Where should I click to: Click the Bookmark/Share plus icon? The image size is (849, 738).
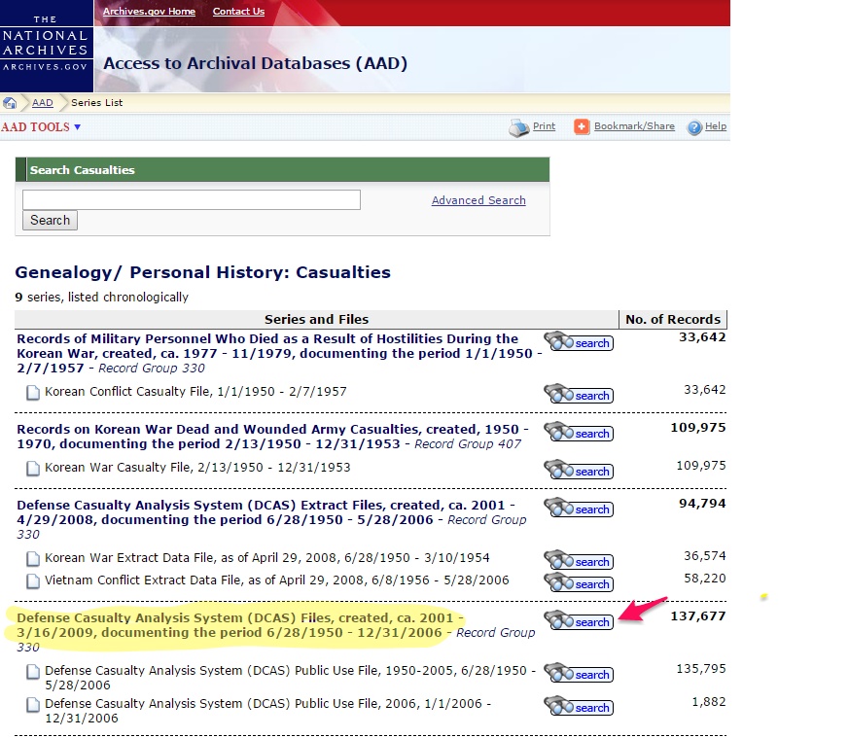(x=582, y=127)
